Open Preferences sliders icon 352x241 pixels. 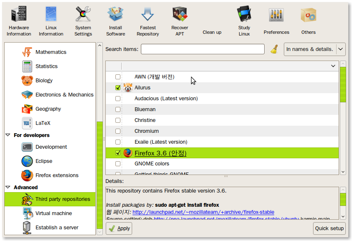coord(276,15)
